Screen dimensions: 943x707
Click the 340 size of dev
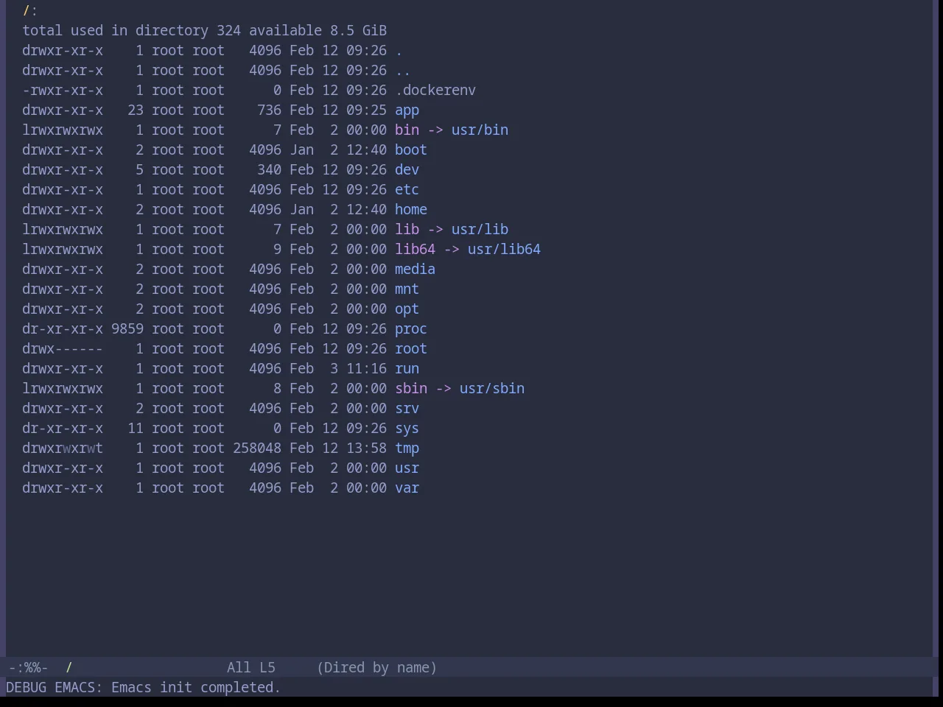click(269, 170)
